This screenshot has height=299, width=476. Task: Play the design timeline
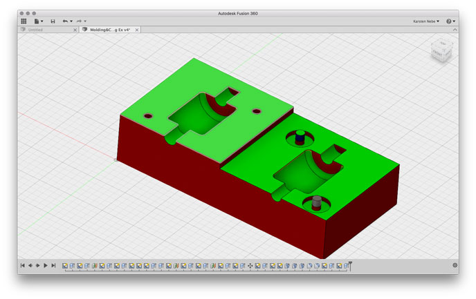point(46,265)
